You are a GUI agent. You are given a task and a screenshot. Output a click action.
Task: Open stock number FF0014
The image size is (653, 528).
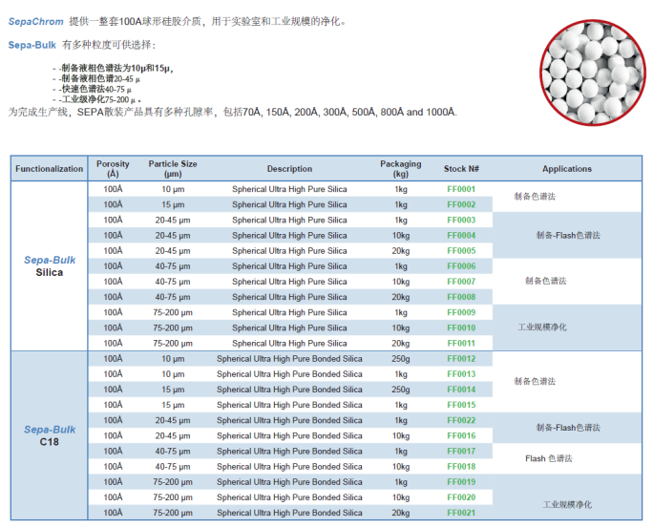click(461, 390)
